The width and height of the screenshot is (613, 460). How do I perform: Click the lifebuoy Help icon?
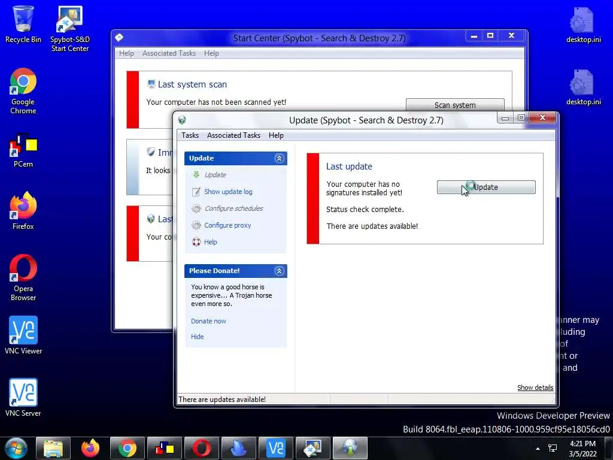pos(196,242)
